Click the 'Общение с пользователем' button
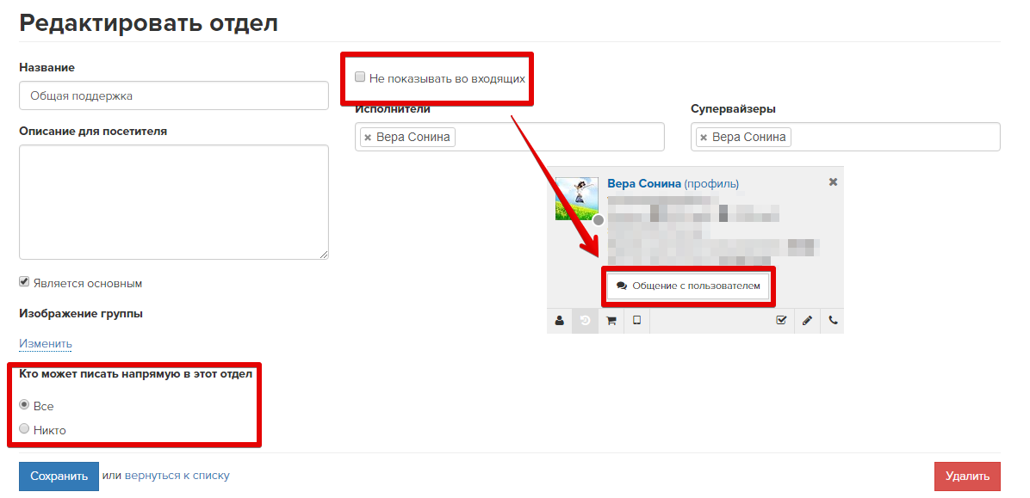This screenshot has width=1030, height=498. [688, 286]
